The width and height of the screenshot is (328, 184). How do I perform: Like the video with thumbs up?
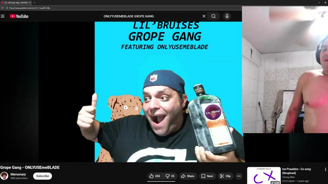pos(155,176)
